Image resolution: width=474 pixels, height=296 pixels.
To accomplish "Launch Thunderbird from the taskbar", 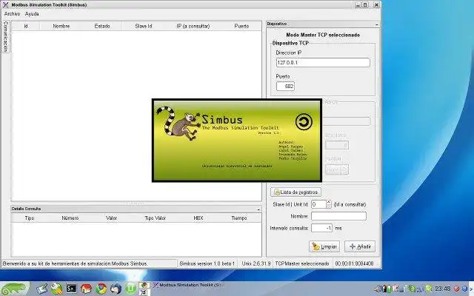I will point(116,289).
